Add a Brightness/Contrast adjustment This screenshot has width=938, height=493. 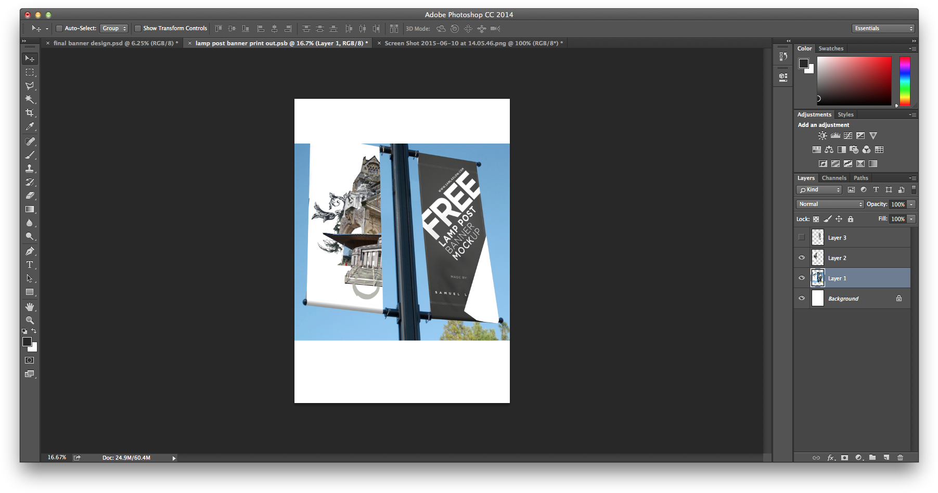click(x=822, y=136)
